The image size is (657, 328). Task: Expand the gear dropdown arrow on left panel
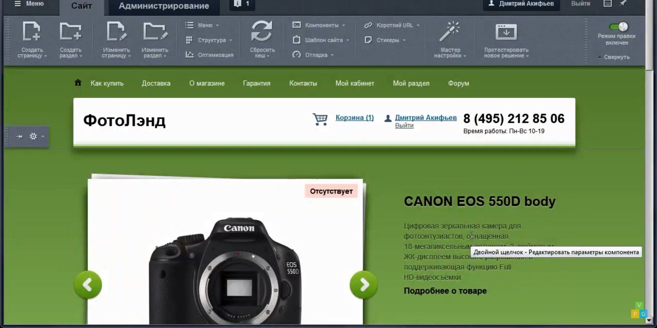[x=43, y=137]
